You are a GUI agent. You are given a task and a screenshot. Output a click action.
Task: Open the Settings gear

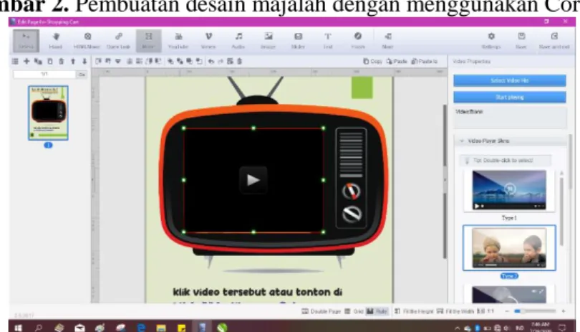(x=491, y=41)
